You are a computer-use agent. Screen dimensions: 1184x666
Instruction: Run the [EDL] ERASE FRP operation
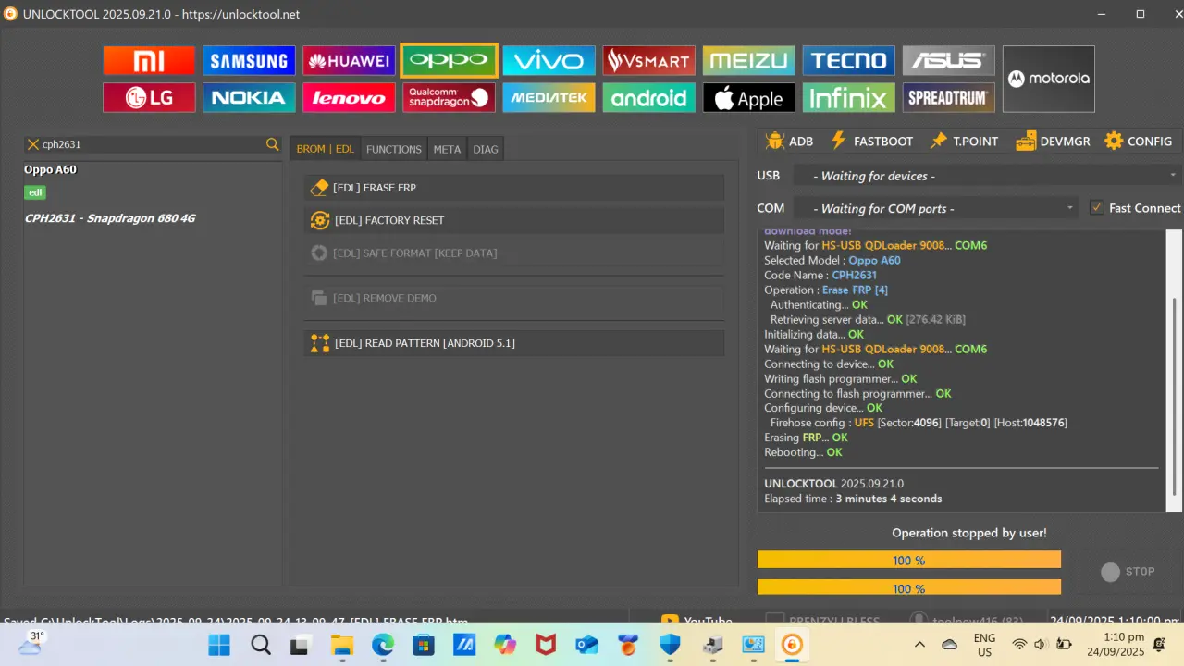tap(514, 188)
